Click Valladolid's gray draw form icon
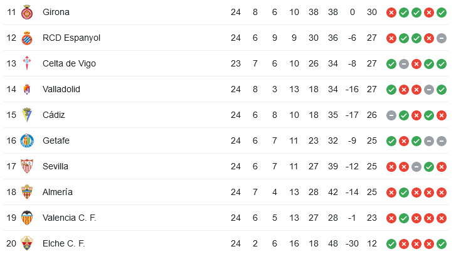This screenshot has height=254, width=456. coord(429,90)
